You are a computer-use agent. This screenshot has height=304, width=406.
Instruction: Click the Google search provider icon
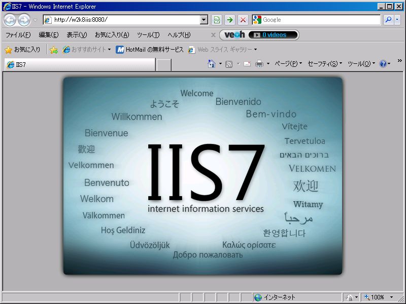257,20
